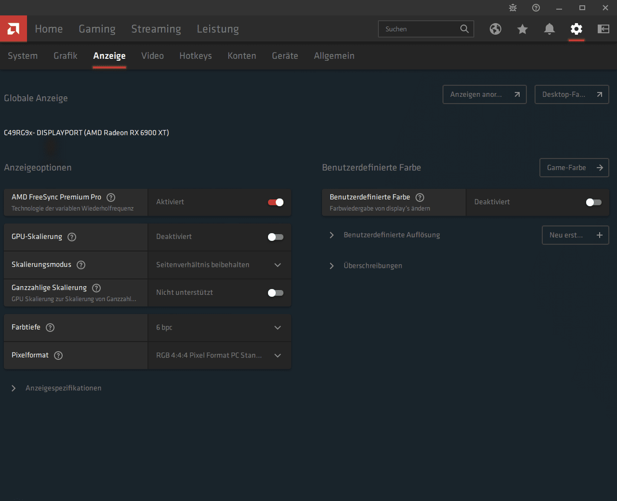Disable AMD FreeSync Premium Pro toggle
The height and width of the screenshot is (501, 617).
tap(276, 202)
